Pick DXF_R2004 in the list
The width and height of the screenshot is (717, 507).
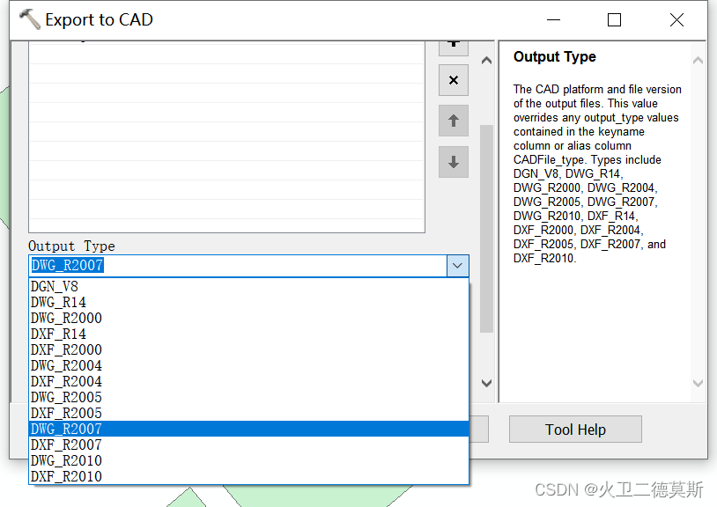(248, 381)
